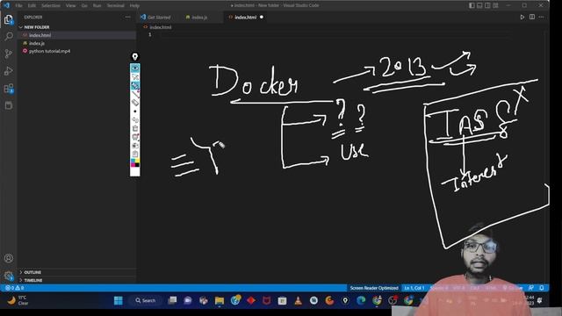Screen dimensions: 562x316
Task: Open the color palette swatch in annotation toolbar
Action: (x=135, y=163)
